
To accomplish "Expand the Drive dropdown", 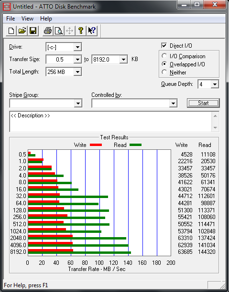I will (x=77, y=47).
